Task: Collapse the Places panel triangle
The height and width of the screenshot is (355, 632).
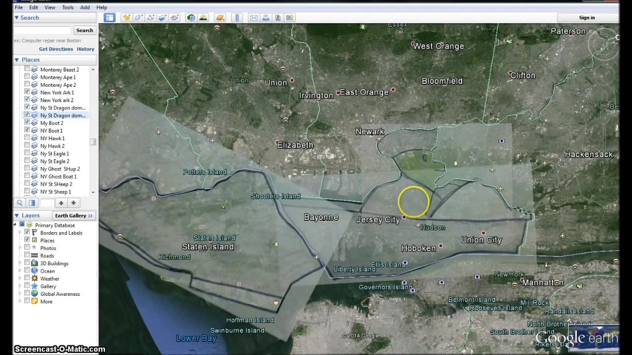Action: pyautogui.click(x=16, y=60)
